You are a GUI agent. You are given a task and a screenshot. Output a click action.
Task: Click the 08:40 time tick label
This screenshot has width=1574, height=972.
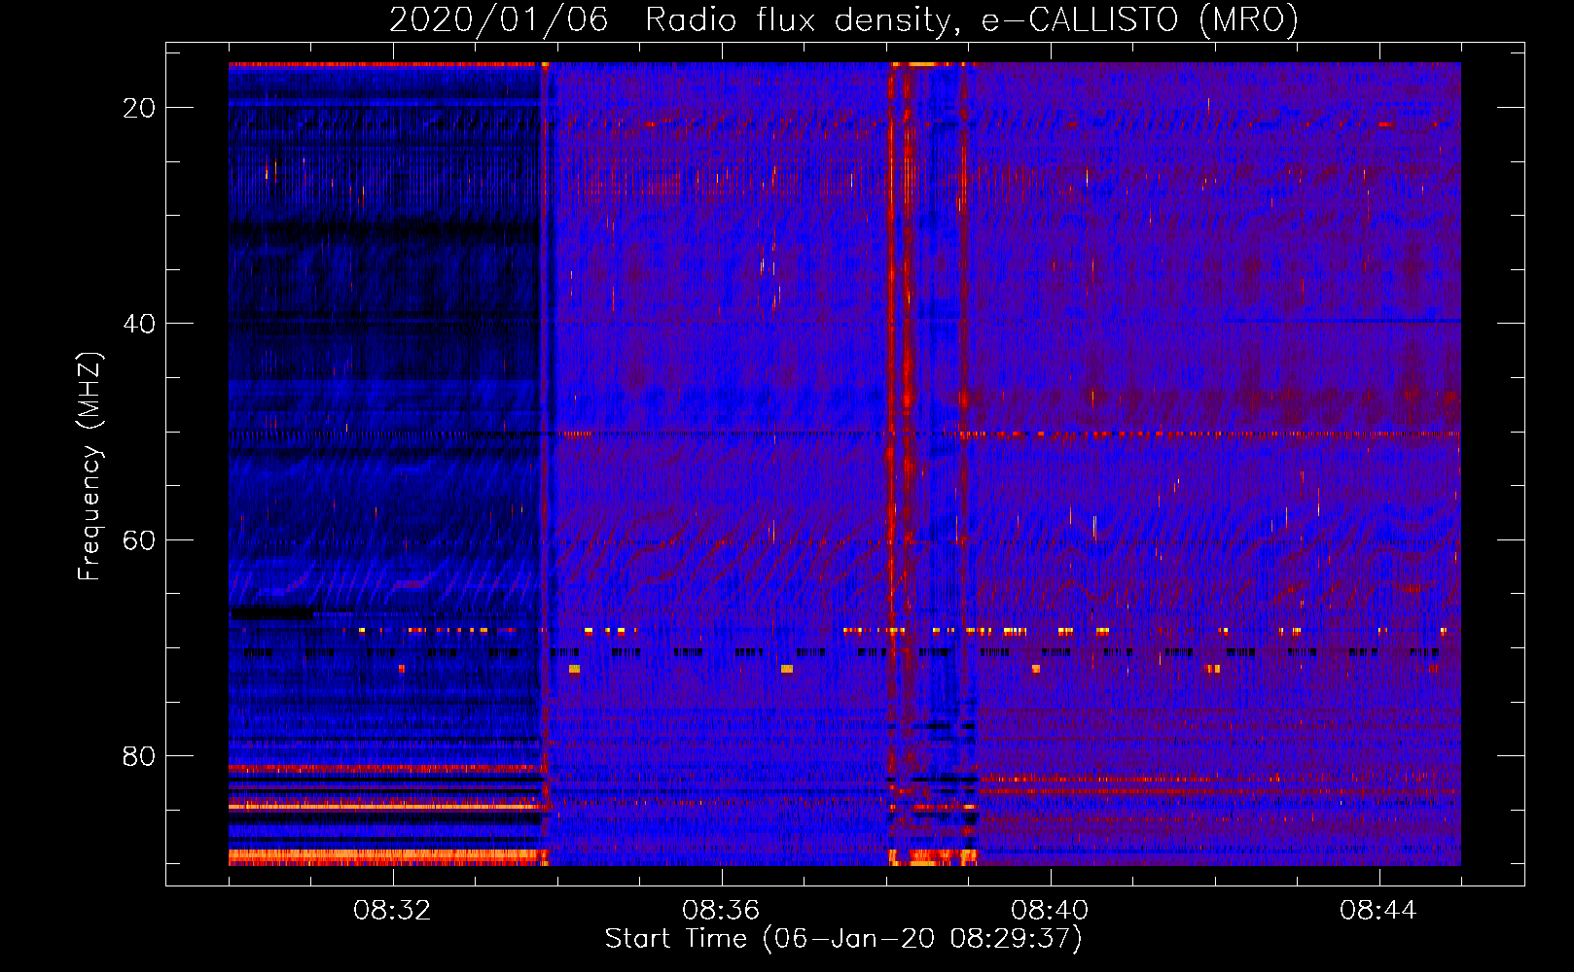tap(1050, 911)
